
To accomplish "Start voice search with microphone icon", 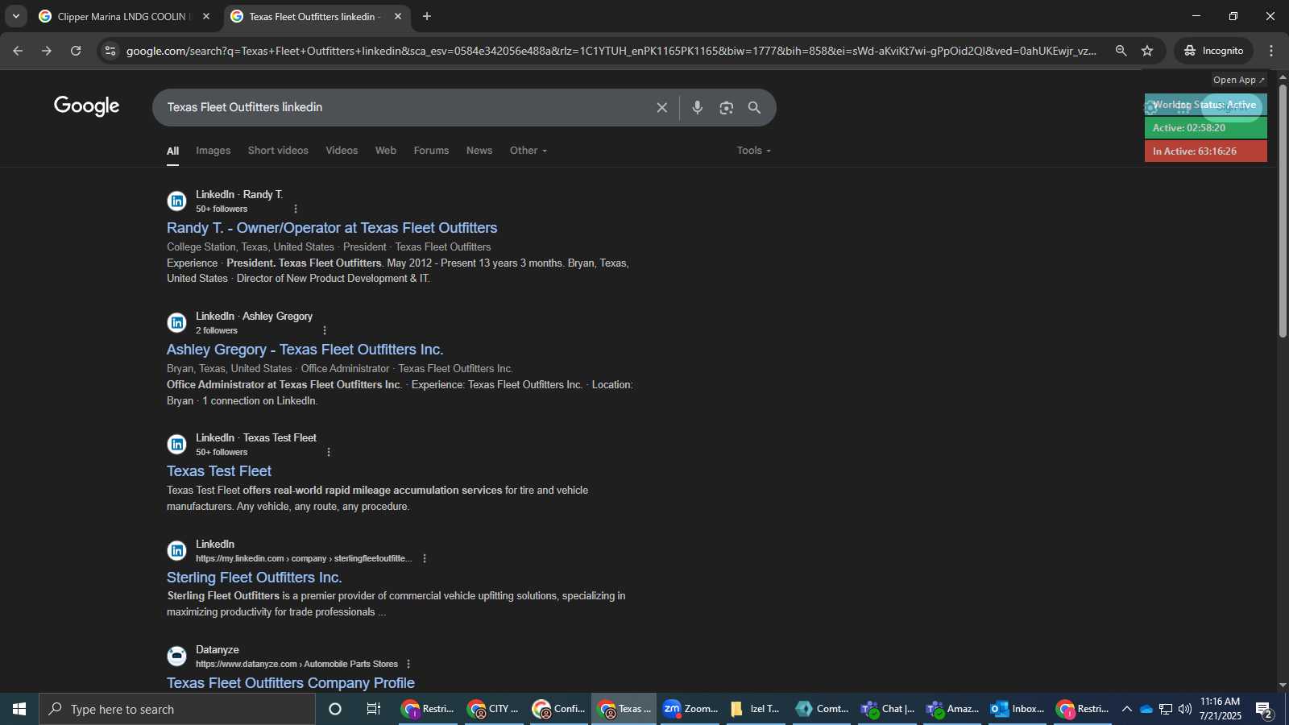I will coord(698,107).
